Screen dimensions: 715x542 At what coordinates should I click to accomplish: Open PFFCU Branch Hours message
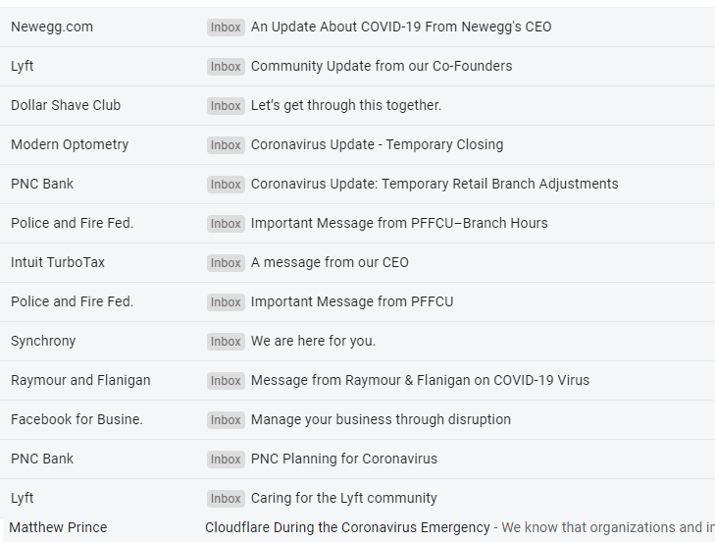tap(399, 223)
